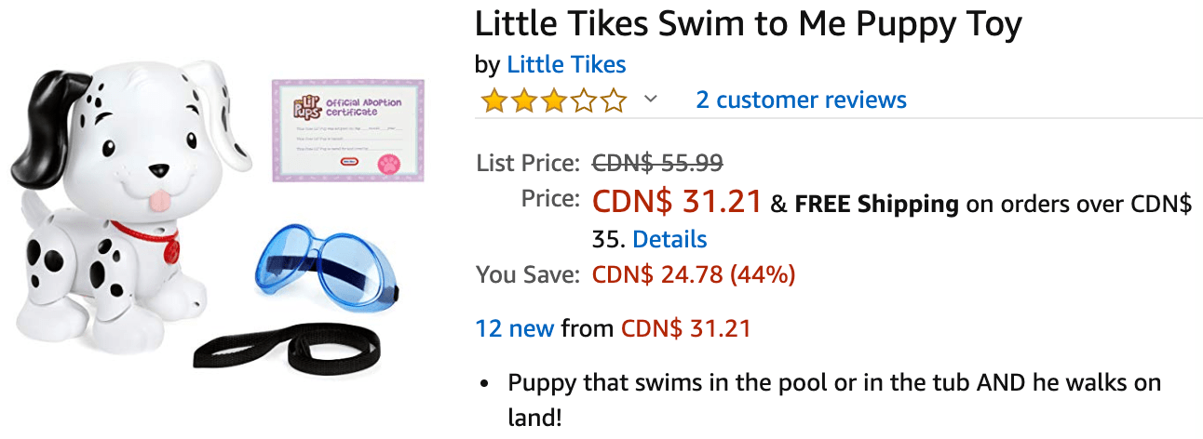Click the Official Adoption Certificate image
The width and height of the screenshot is (1203, 439).
pyautogui.click(x=347, y=130)
